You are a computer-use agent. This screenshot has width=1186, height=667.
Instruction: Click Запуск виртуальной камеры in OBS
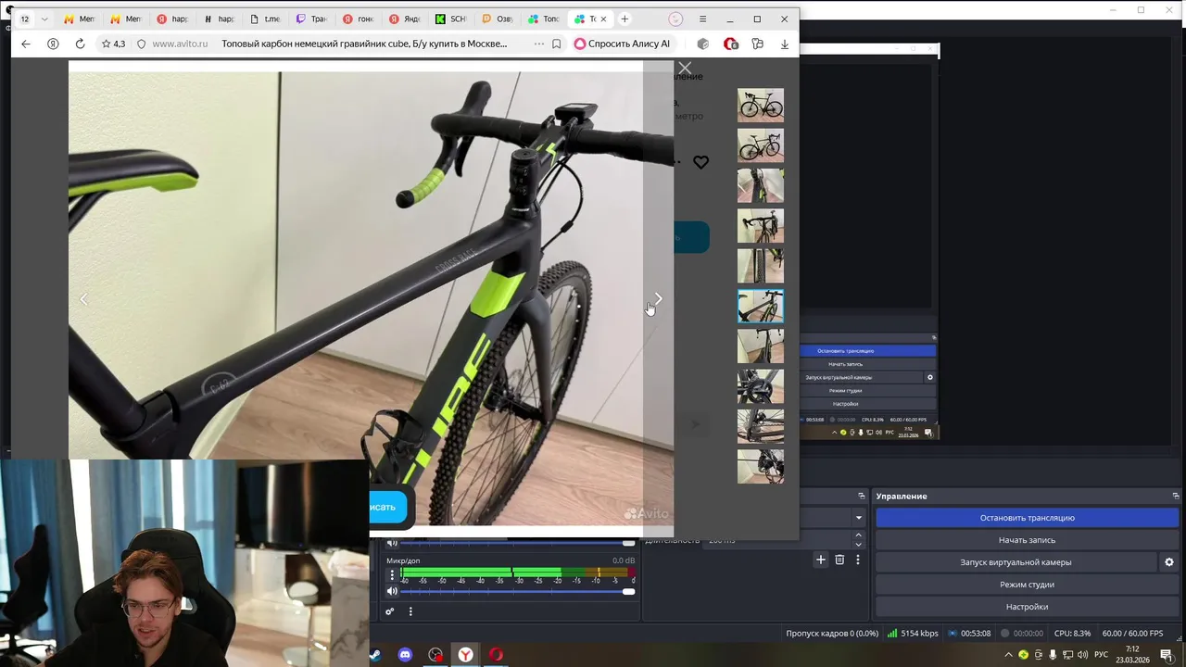(x=1016, y=562)
